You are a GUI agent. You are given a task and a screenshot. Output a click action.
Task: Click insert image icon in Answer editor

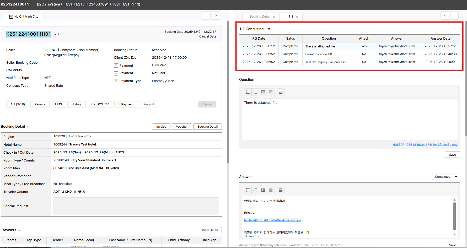coord(281,190)
